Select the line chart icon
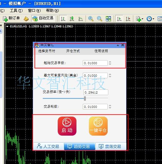This screenshot has height=164, width=162. [81, 19]
